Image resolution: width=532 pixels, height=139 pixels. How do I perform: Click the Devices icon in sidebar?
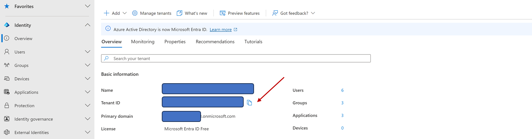(x=7, y=79)
